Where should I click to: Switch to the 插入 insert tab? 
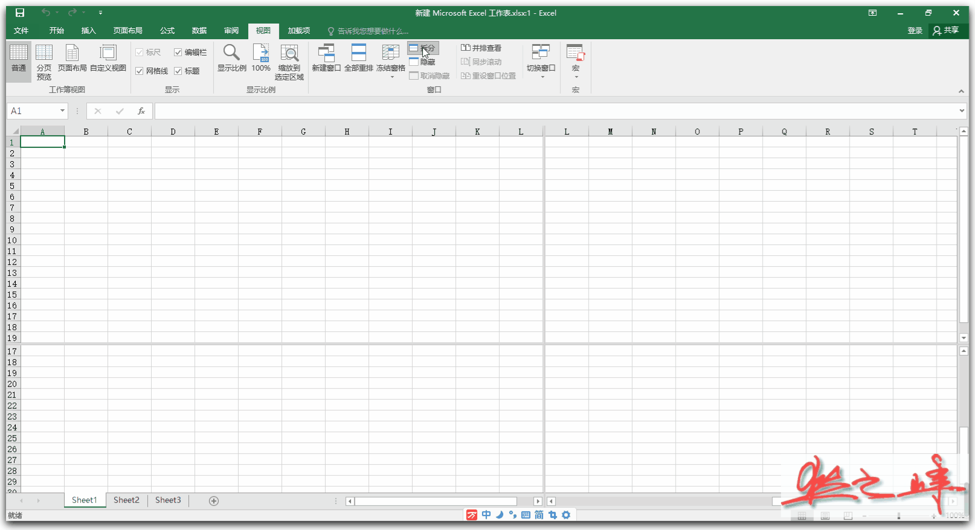89,31
